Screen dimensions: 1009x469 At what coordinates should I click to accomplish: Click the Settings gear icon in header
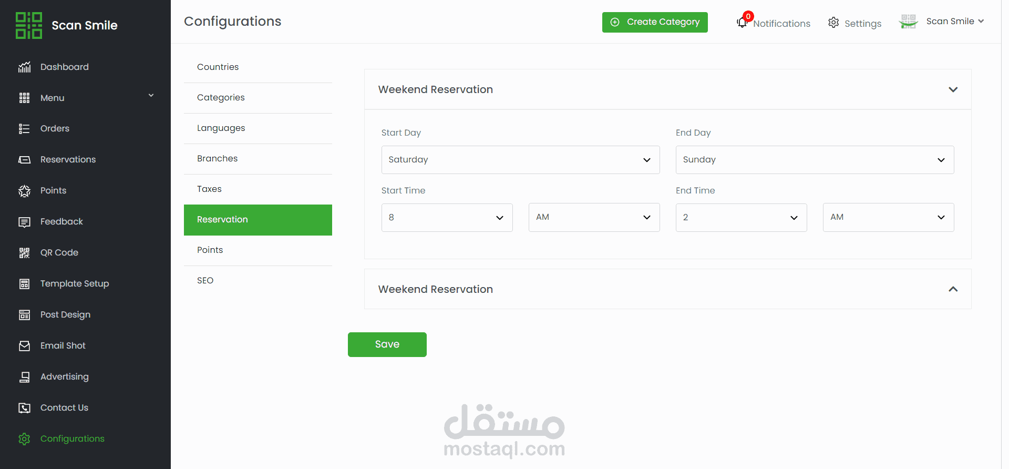click(x=833, y=23)
